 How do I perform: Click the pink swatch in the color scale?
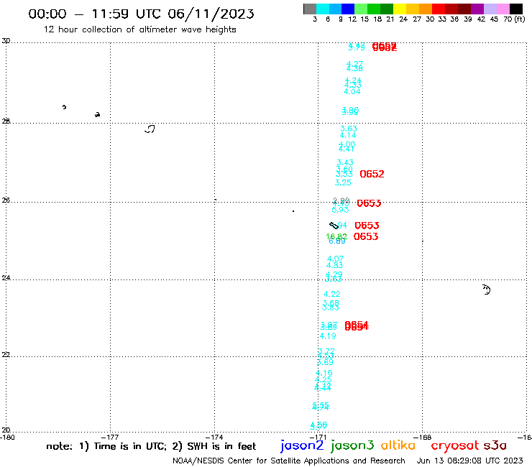503,9
